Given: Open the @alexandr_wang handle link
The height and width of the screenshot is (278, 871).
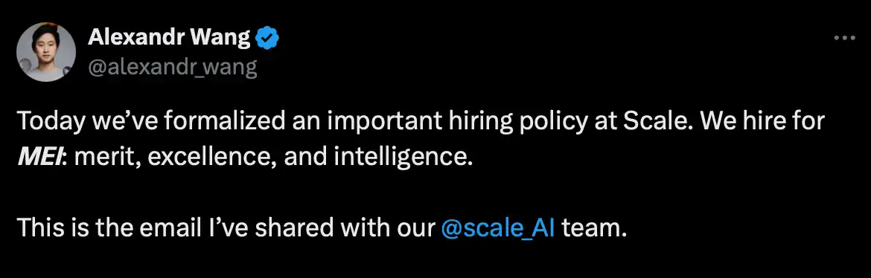Looking at the screenshot, I should coord(172,67).
